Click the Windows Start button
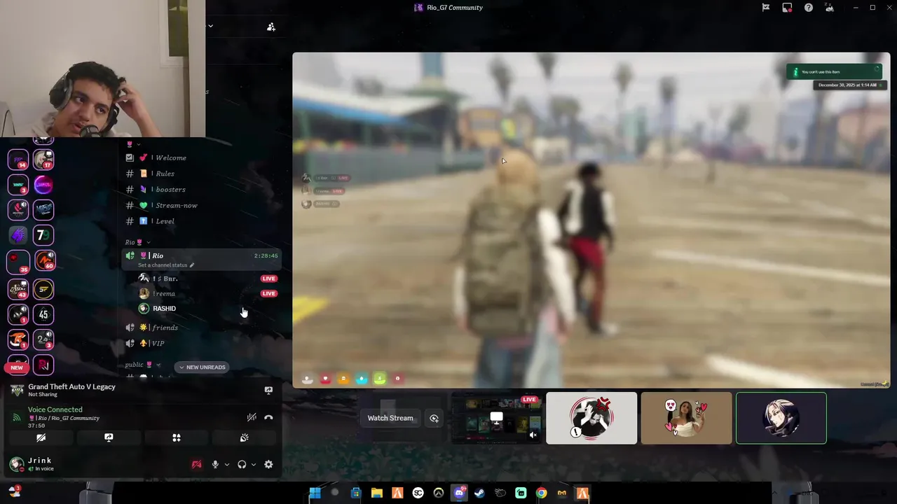Screen dimensions: 897x504 click(315, 493)
